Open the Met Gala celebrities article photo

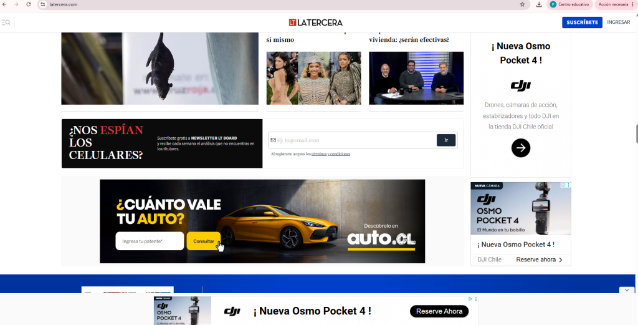314,78
